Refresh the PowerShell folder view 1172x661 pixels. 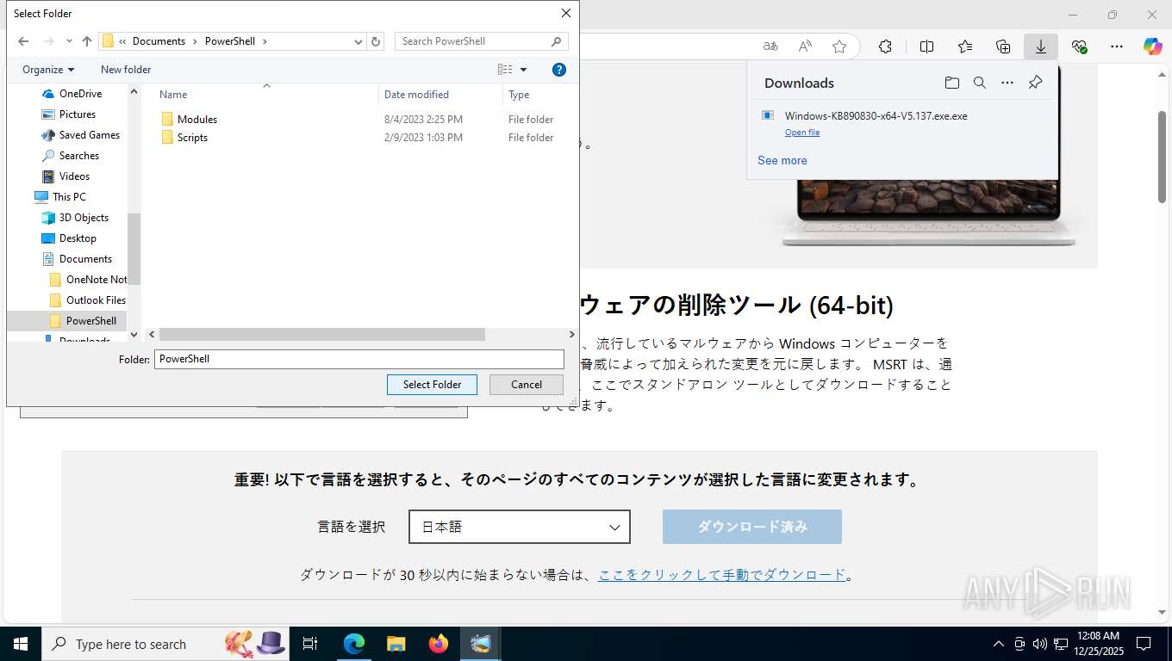coord(376,41)
